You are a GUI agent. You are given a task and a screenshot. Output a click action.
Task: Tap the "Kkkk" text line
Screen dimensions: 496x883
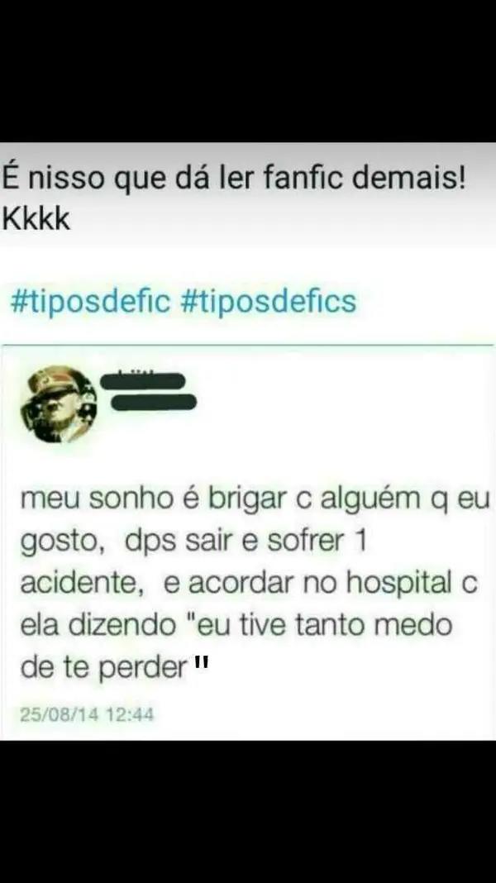[x=36, y=218]
